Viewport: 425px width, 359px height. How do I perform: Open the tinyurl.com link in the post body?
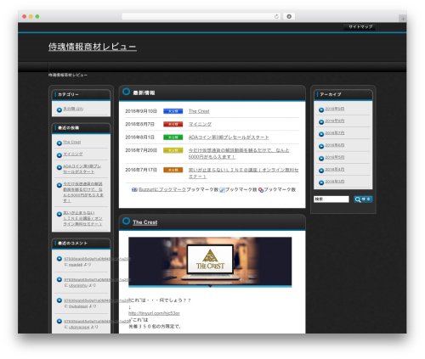[x=154, y=313]
